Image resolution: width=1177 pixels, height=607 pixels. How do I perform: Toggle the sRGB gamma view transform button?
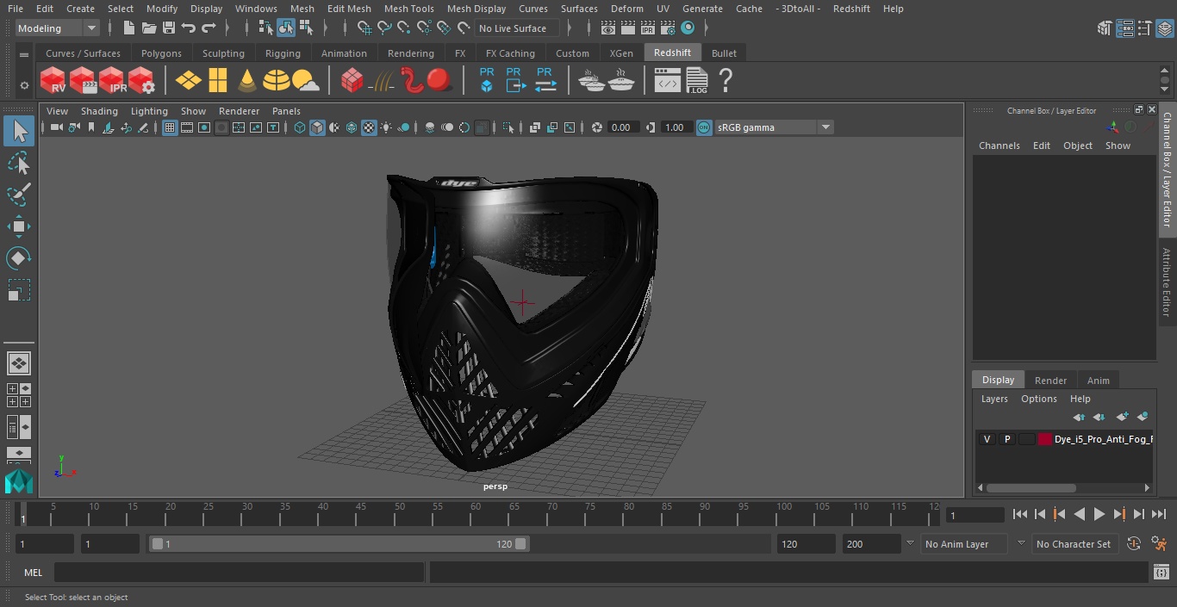[x=704, y=127]
